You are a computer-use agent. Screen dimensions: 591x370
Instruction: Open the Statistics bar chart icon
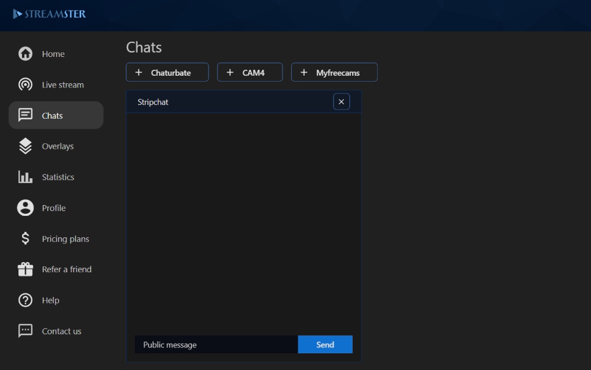coord(26,177)
